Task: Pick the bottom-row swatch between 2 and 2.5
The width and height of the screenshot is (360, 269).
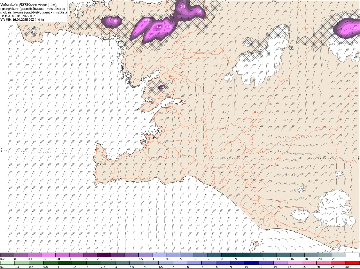Action: pos(93,263)
